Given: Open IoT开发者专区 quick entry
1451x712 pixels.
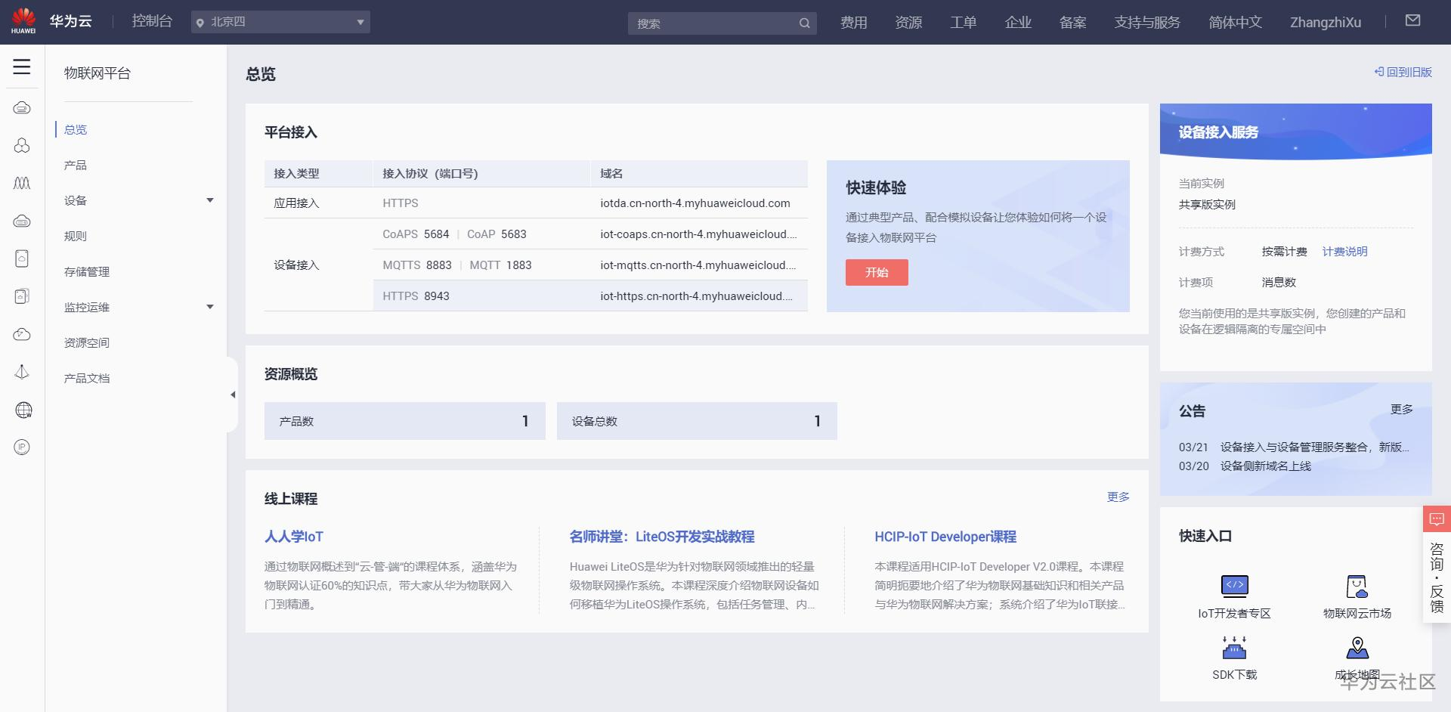Looking at the screenshot, I should (1234, 597).
